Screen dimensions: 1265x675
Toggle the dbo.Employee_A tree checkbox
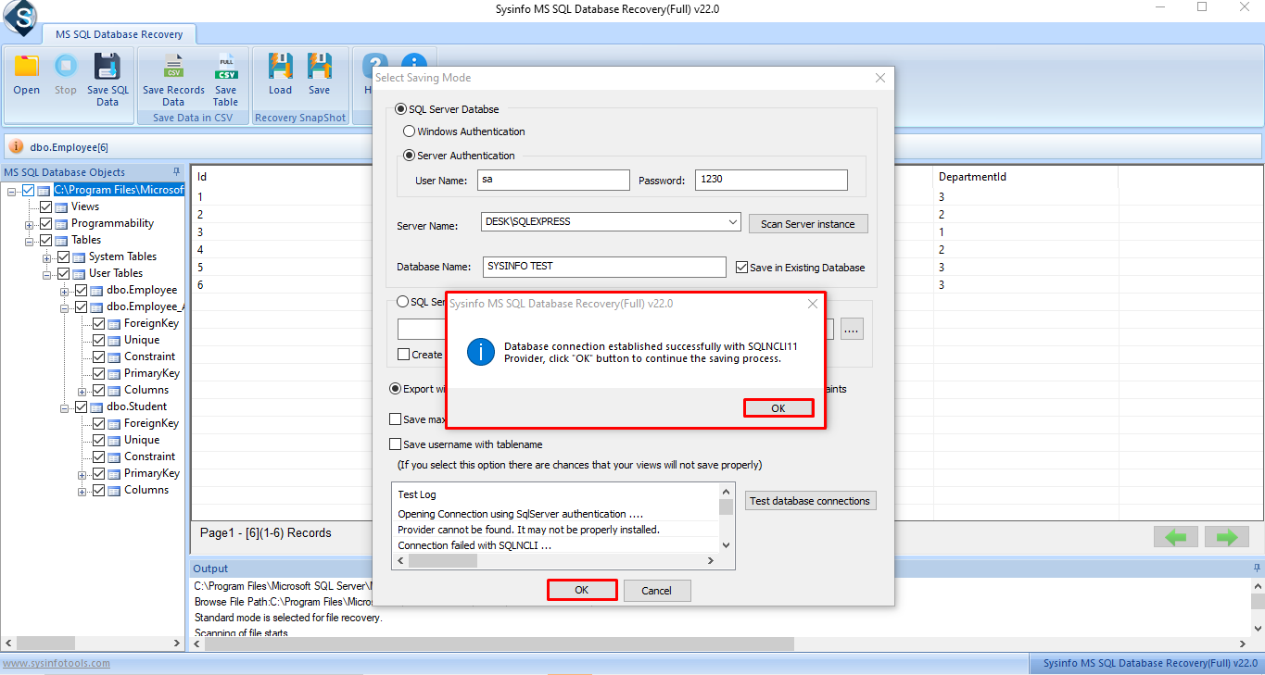(81, 306)
